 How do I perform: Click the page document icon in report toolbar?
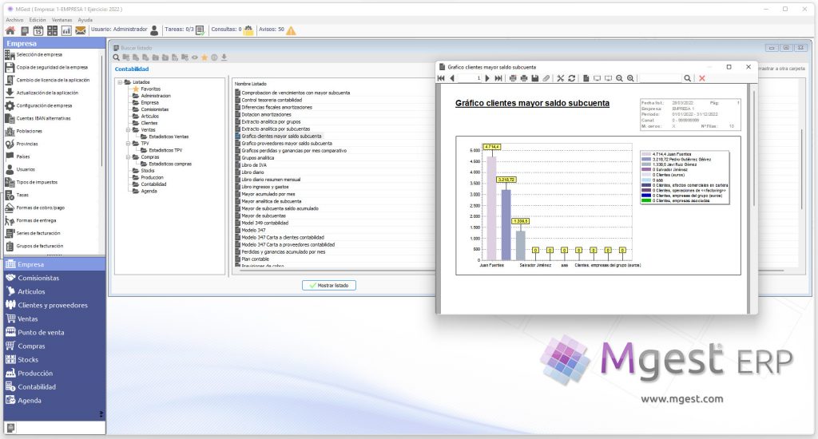coord(586,78)
